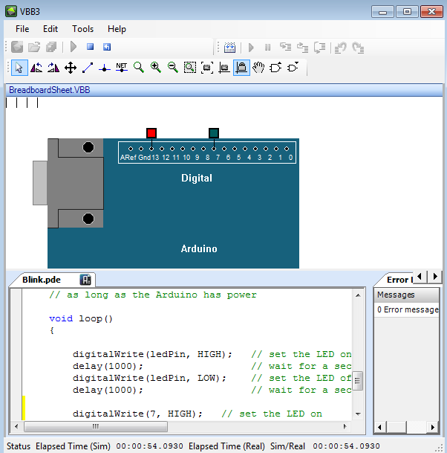Click the Gnd pin connector
This screenshot has width=447, height=453.
click(x=141, y=149)
